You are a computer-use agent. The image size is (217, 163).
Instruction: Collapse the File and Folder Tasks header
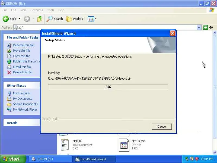pyautogui.click(x=22, y=37)
